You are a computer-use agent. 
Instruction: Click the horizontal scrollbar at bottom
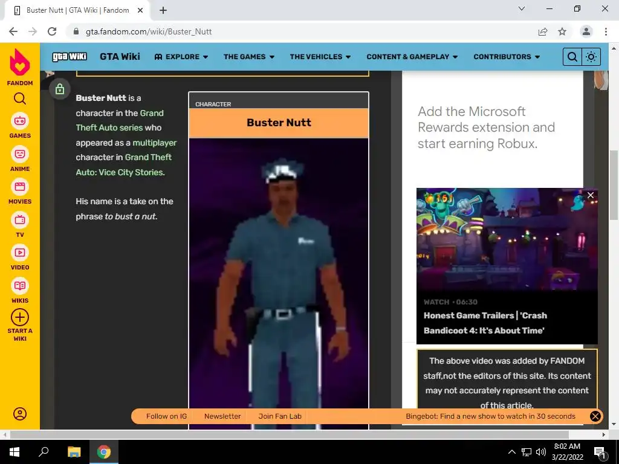tap(290, 434)
